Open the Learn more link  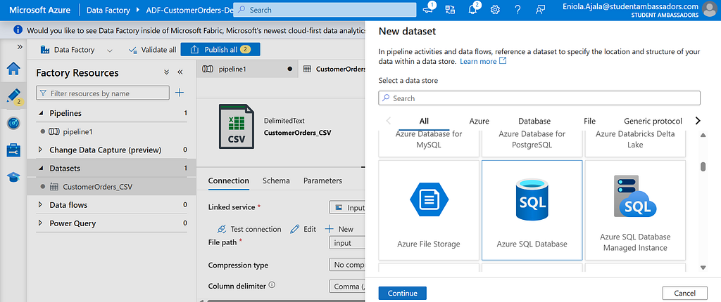[x=483, y=61]
